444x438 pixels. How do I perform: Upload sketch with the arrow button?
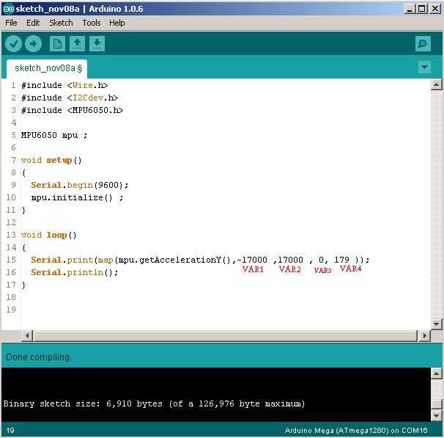pyautogui.click(x=33, y=44)
